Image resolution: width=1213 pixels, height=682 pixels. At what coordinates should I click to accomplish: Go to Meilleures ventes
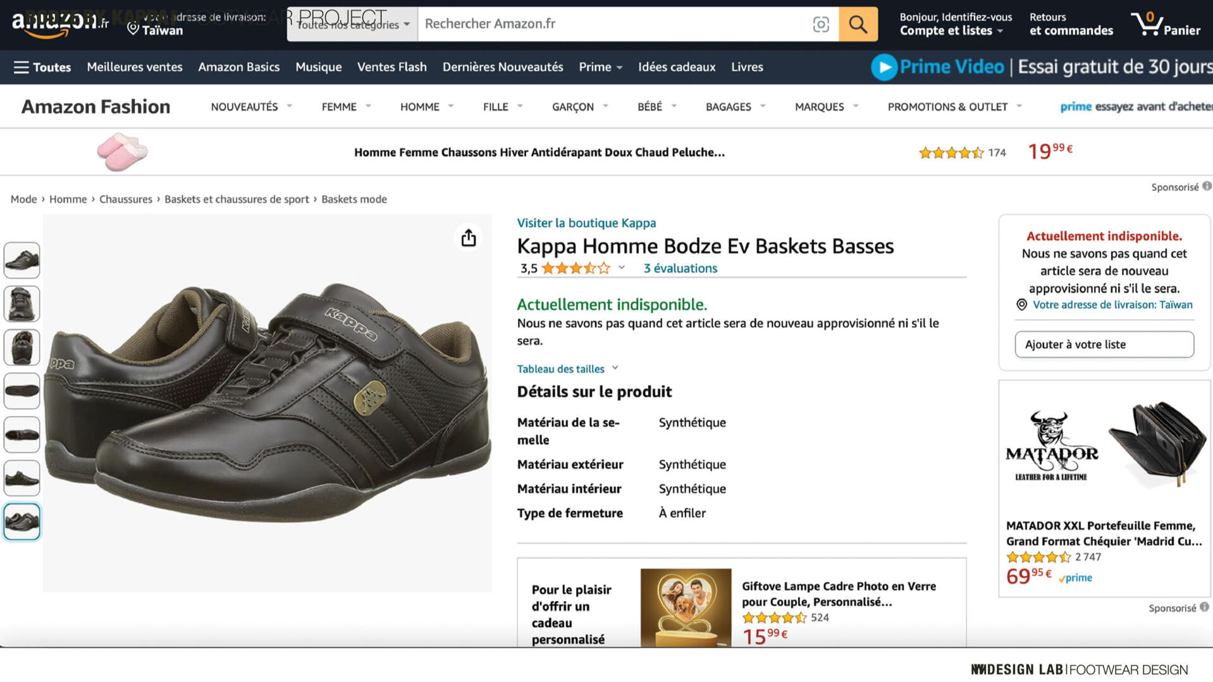134,67
